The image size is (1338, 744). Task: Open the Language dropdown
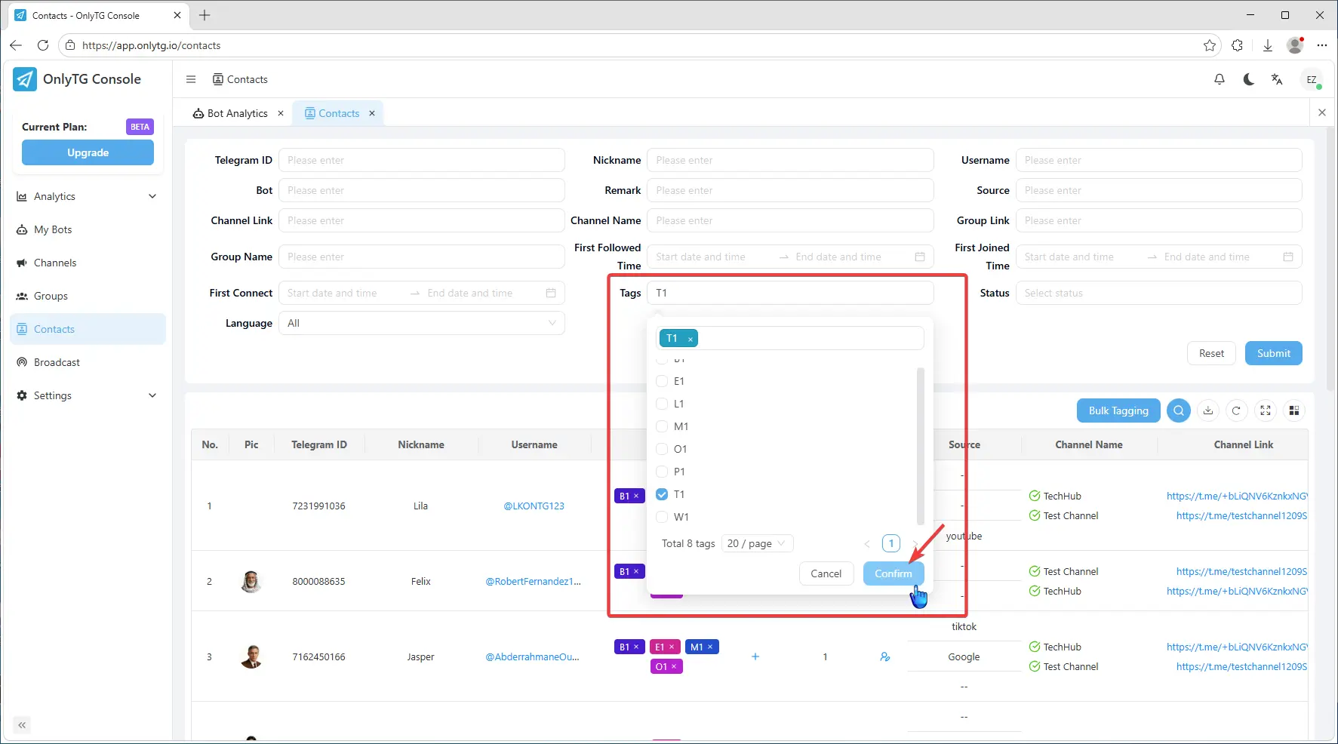pos(421,323)
